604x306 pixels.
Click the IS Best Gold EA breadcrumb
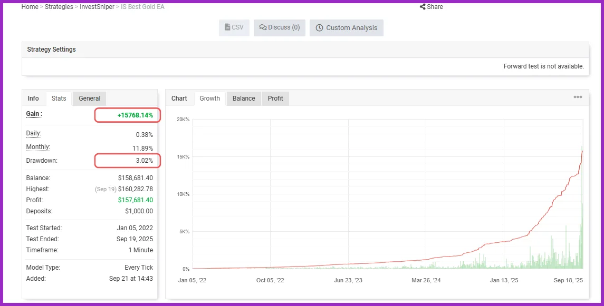pos(142,7)
